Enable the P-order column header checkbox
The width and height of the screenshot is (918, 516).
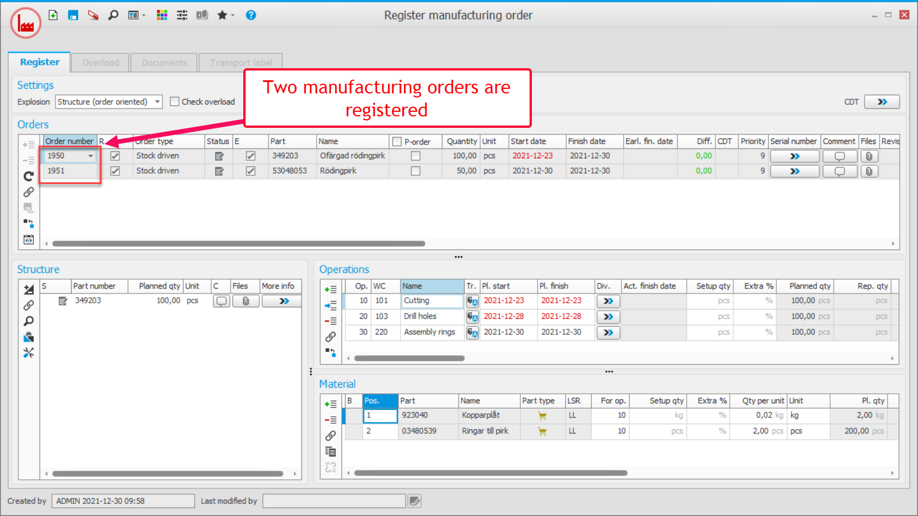coord(395,141)
